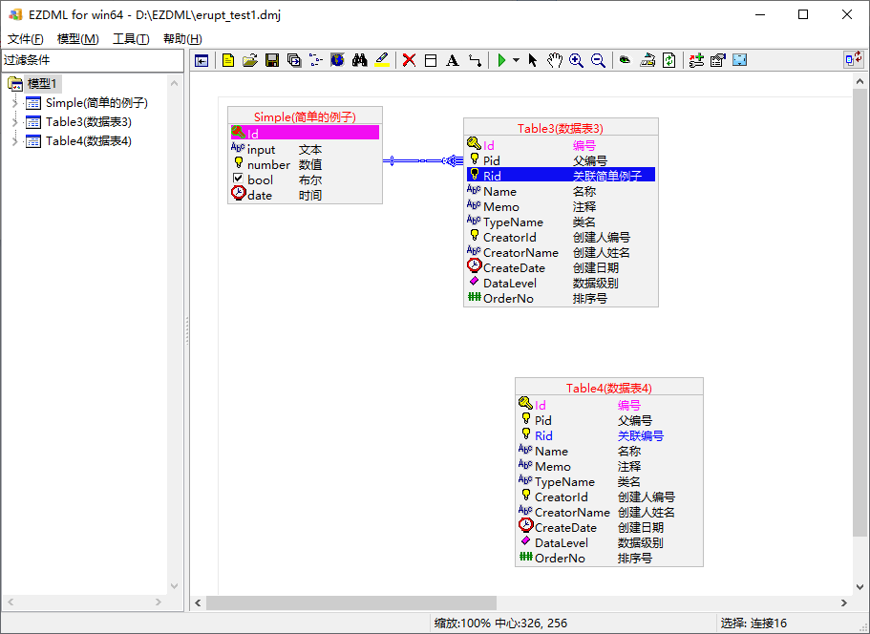Click the number field row in Simple table
Image resolution: width=870 pixels, height=634 pixels.
[x=305, y=165]
